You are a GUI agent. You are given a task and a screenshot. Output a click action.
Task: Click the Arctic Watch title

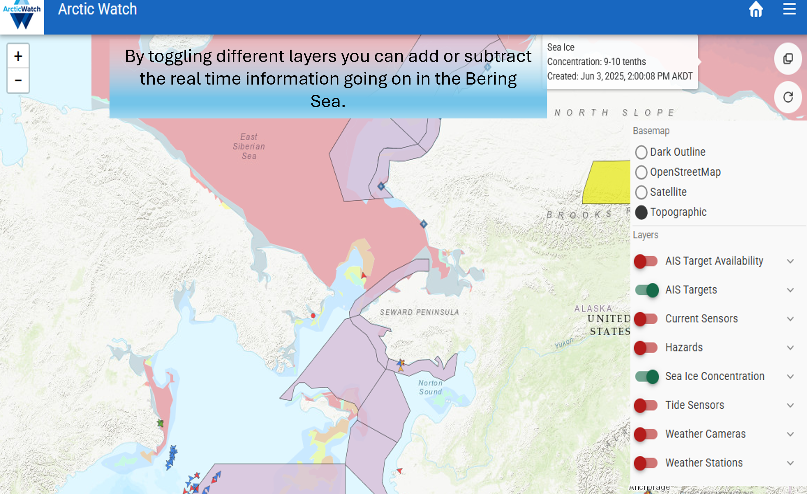point(97,9)
